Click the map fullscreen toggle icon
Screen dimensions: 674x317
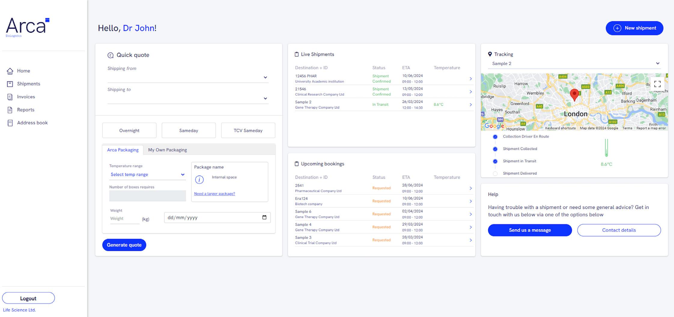(x=657, y=84)
